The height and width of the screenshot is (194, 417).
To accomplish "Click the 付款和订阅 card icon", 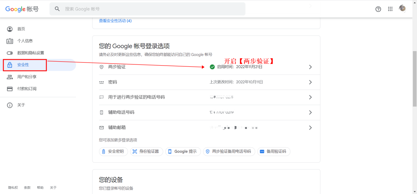I will pos(10,89).
